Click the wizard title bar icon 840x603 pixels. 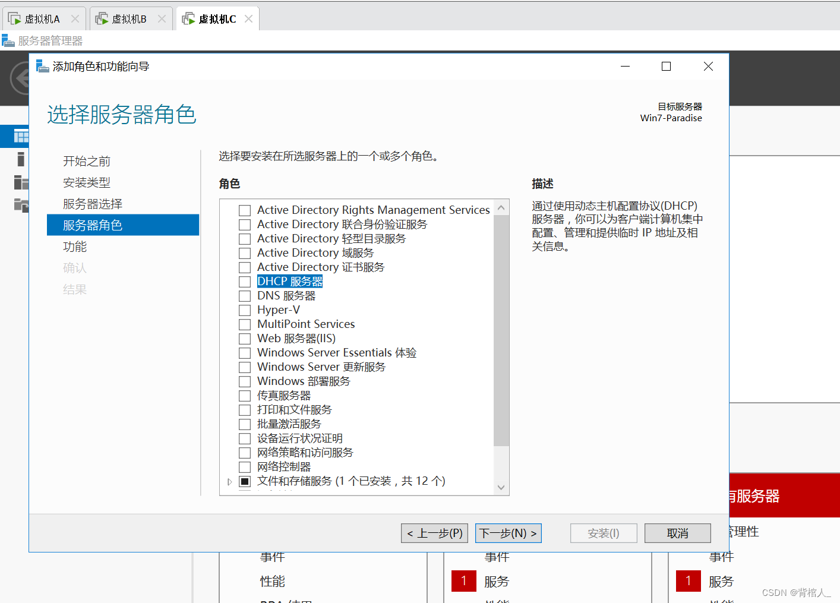[x=43, y=66]
